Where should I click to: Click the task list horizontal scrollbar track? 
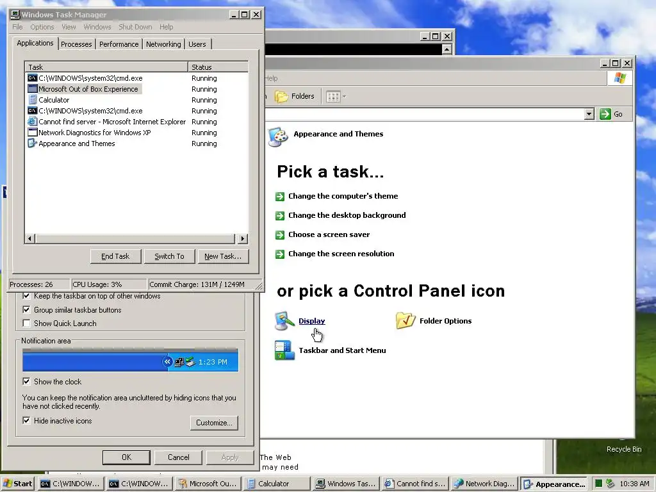[135, 239]
